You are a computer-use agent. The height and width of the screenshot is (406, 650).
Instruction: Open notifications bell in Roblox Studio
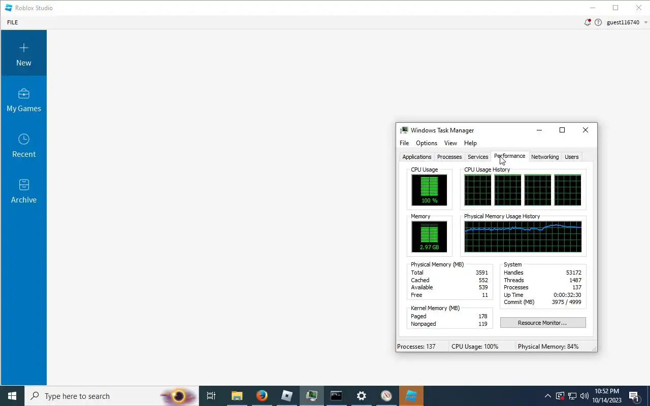pos(588,22)
